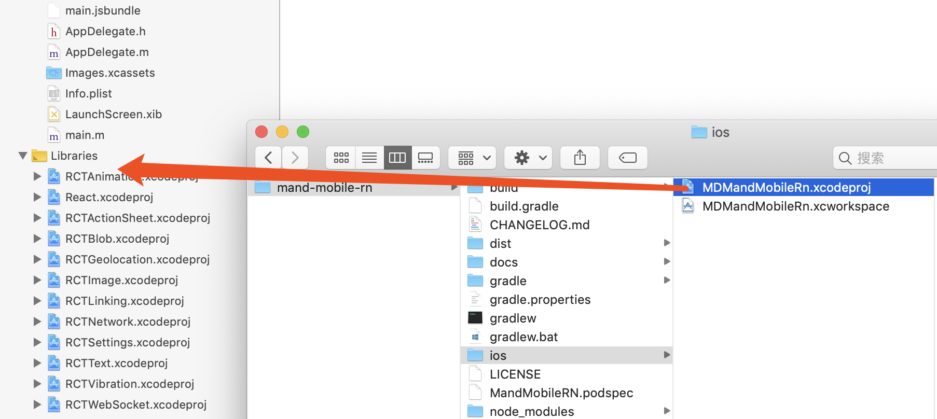Screen dimensions: 937x419
Task: Select RCTLinking.xcodeproj project icon
Action: coord(54,301)
